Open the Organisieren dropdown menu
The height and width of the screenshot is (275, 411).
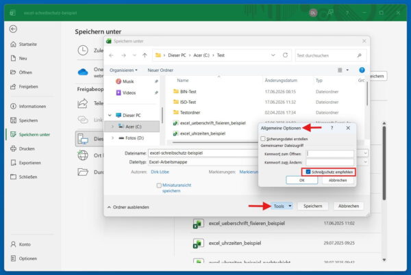[x=123, y=70]
